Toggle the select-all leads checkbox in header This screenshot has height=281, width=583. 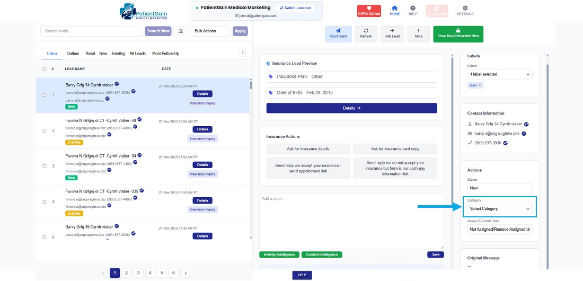(x=45, y=69)
